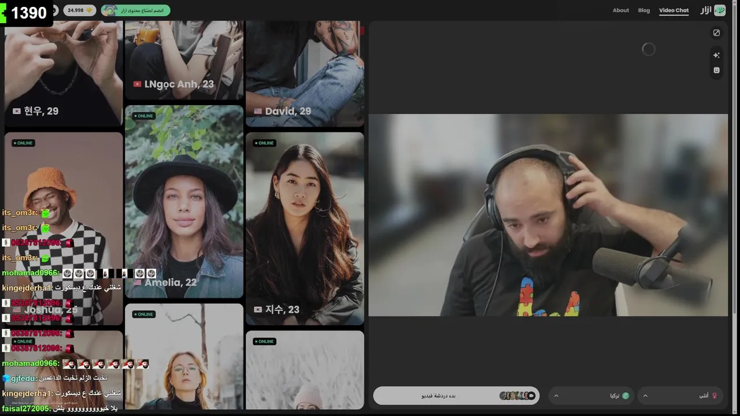Click the Vietnam flag next to LNgọc Anh

(x=137, y=84)
